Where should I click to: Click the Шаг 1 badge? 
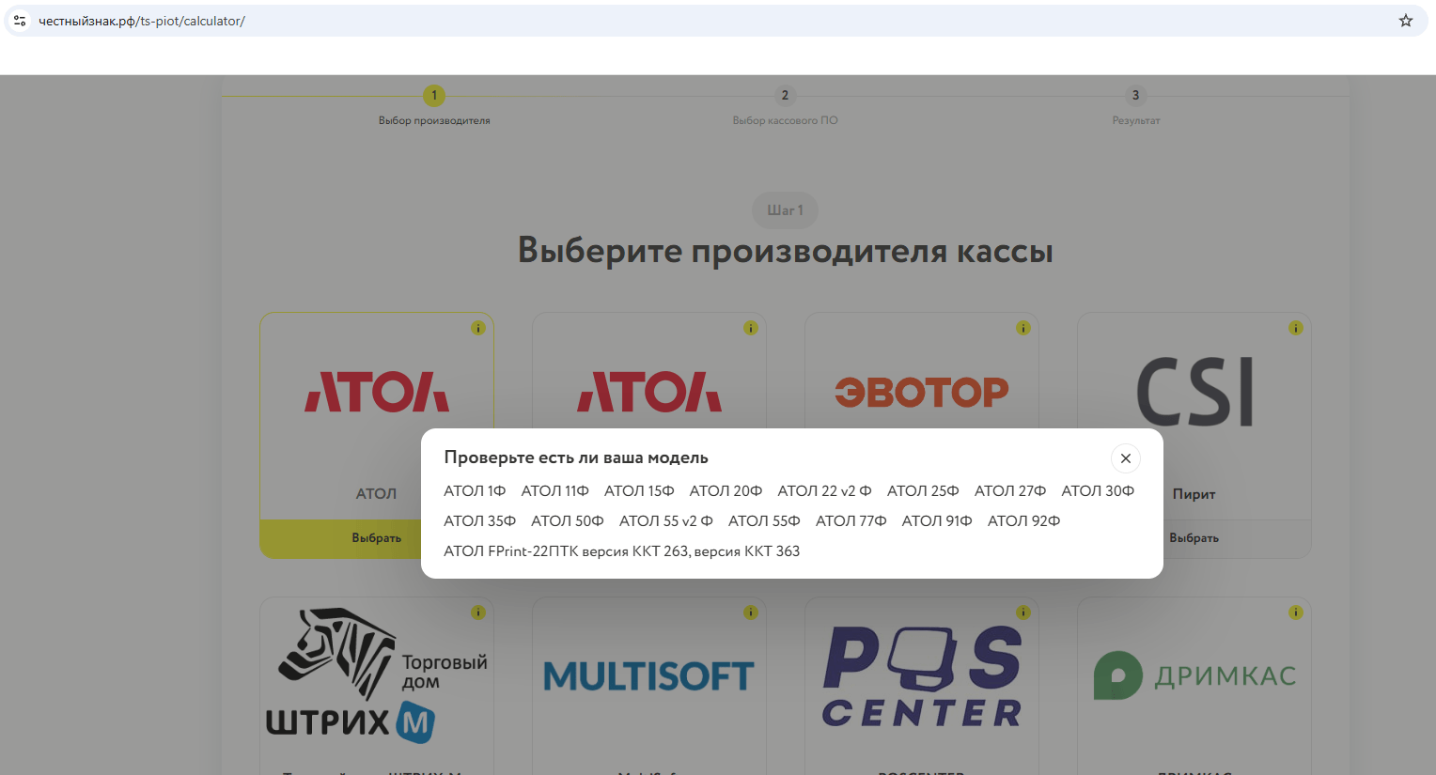click(x=785, y=210)
